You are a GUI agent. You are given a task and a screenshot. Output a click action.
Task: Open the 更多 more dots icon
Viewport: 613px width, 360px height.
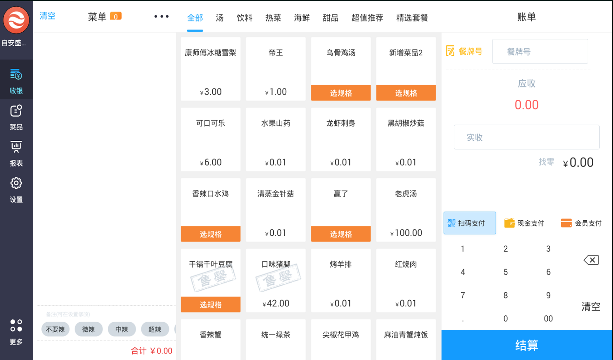click(x=16, y=332)
